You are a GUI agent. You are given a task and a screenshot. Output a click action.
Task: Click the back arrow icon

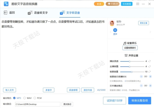pos(6,13)
